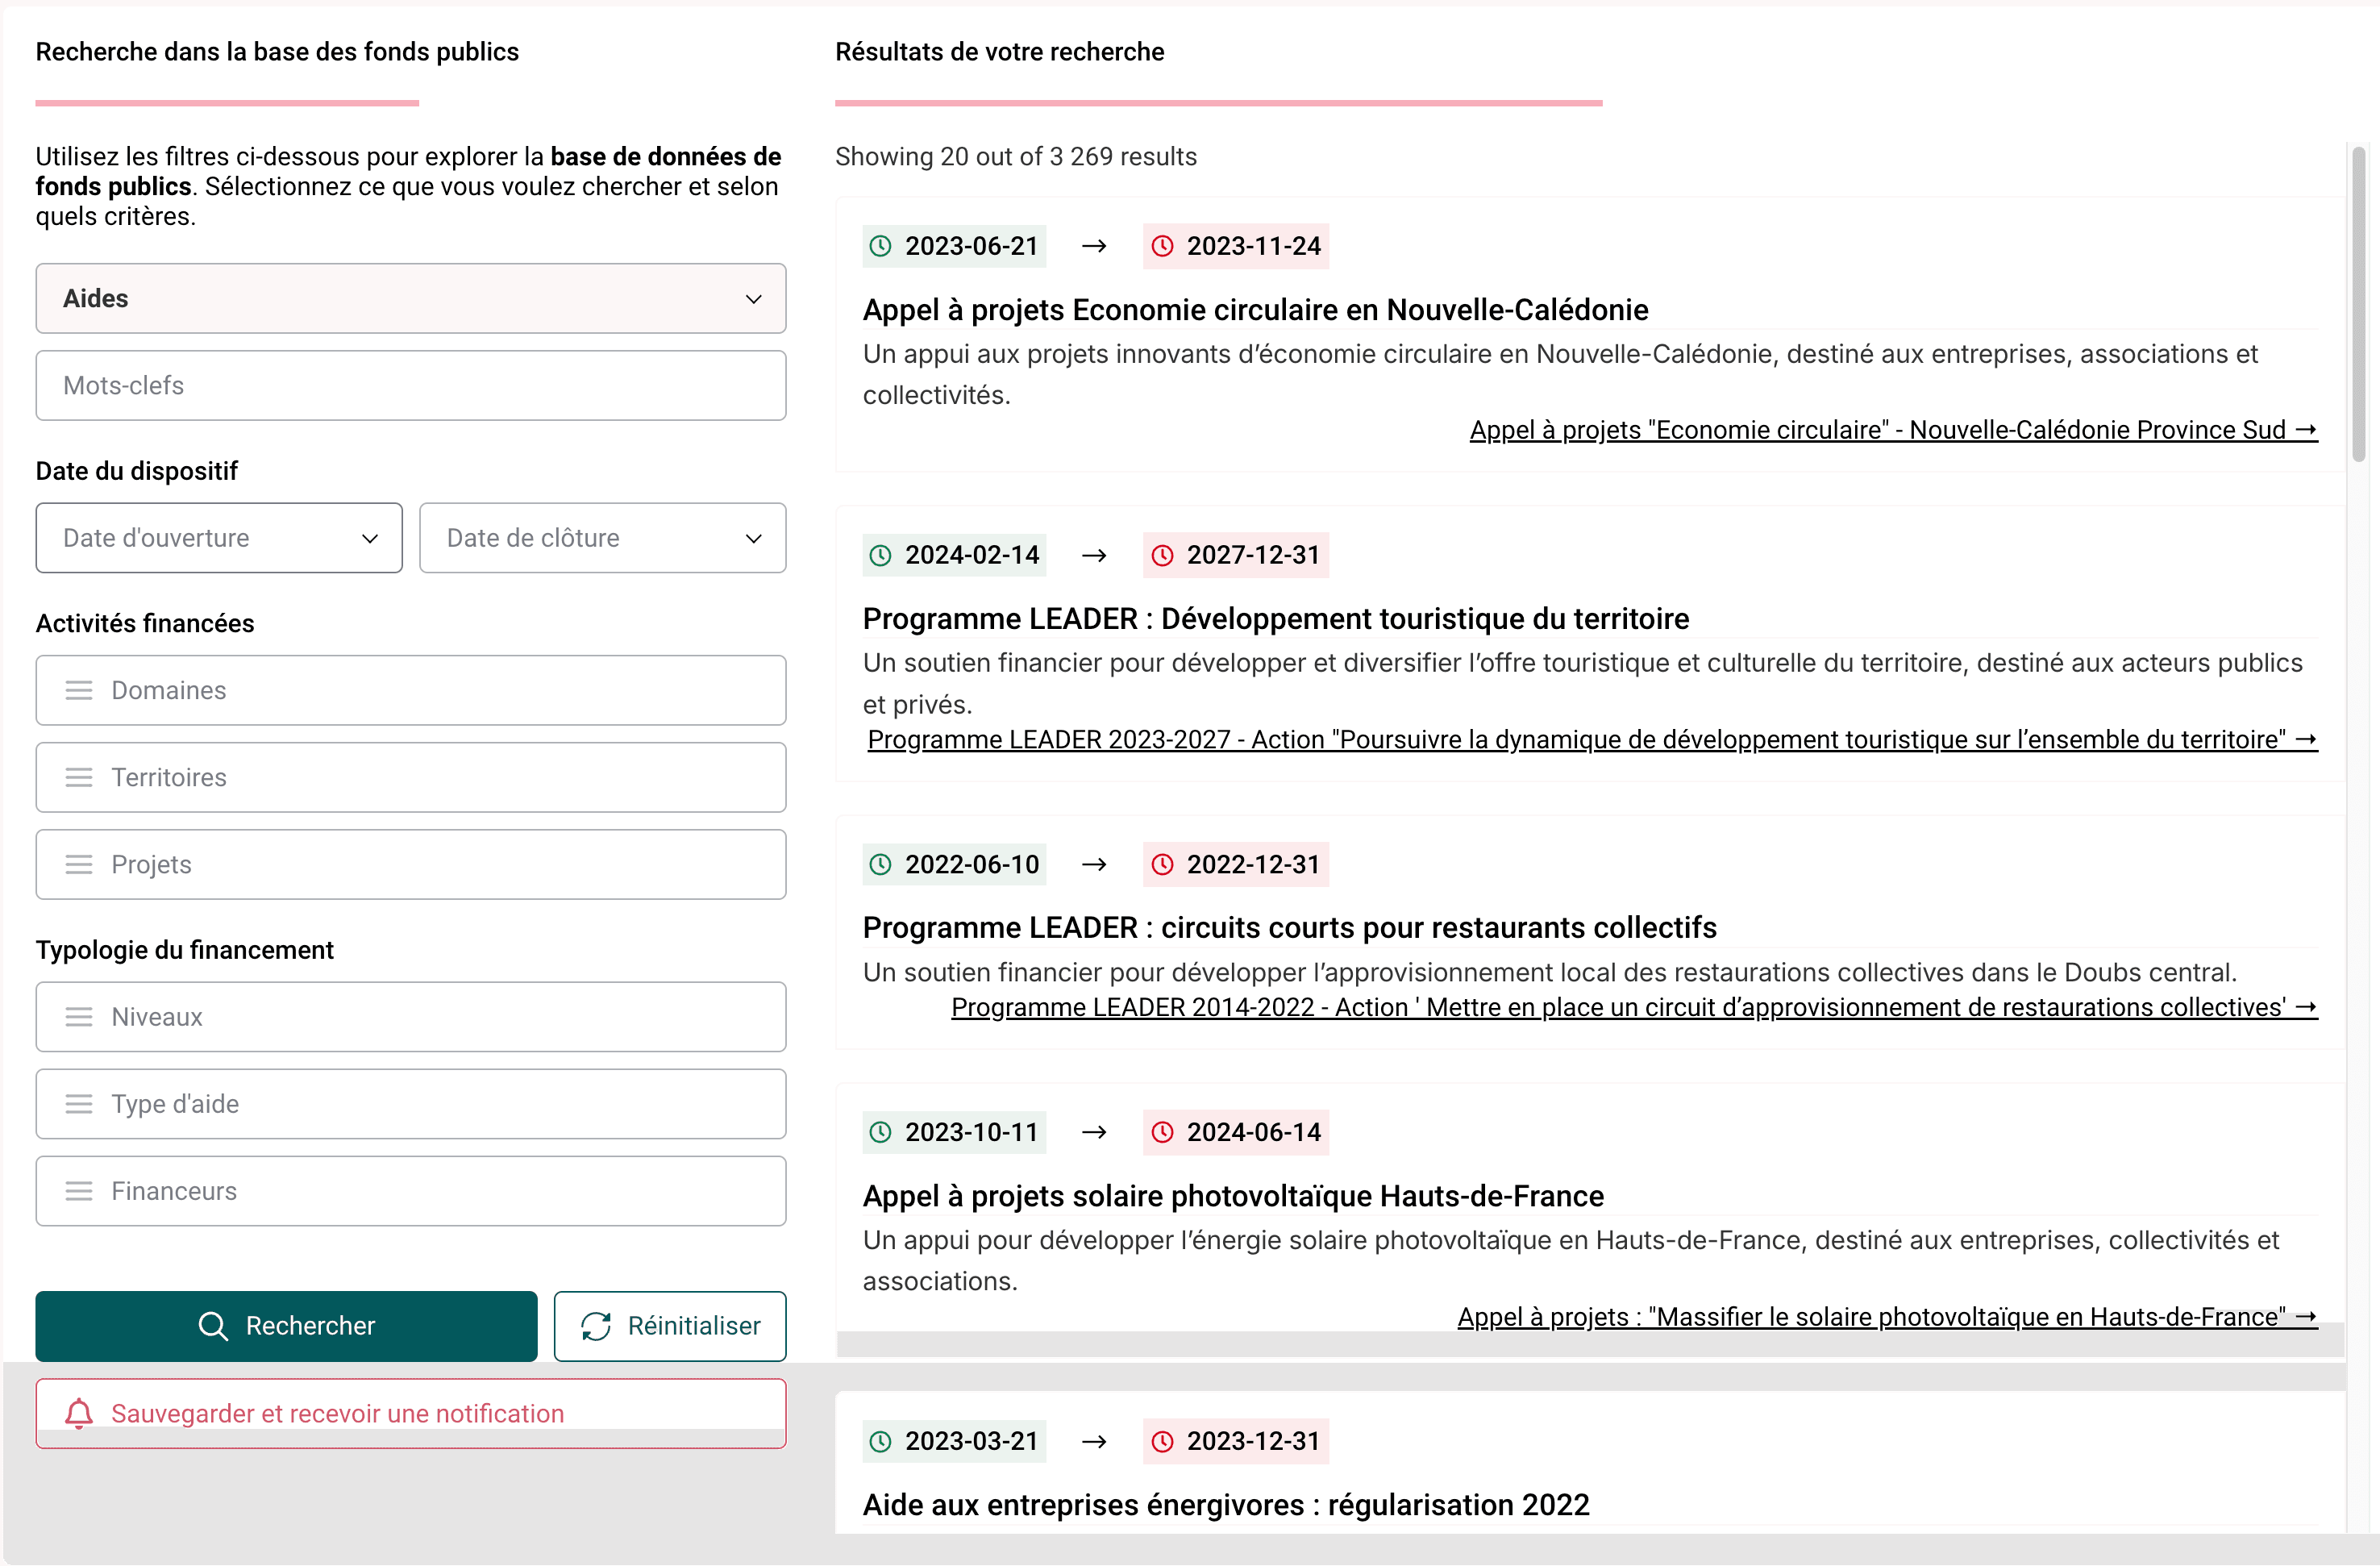Click the list icon in Financeurs field
2380x1566 pixels.
tap(79, 1191)
